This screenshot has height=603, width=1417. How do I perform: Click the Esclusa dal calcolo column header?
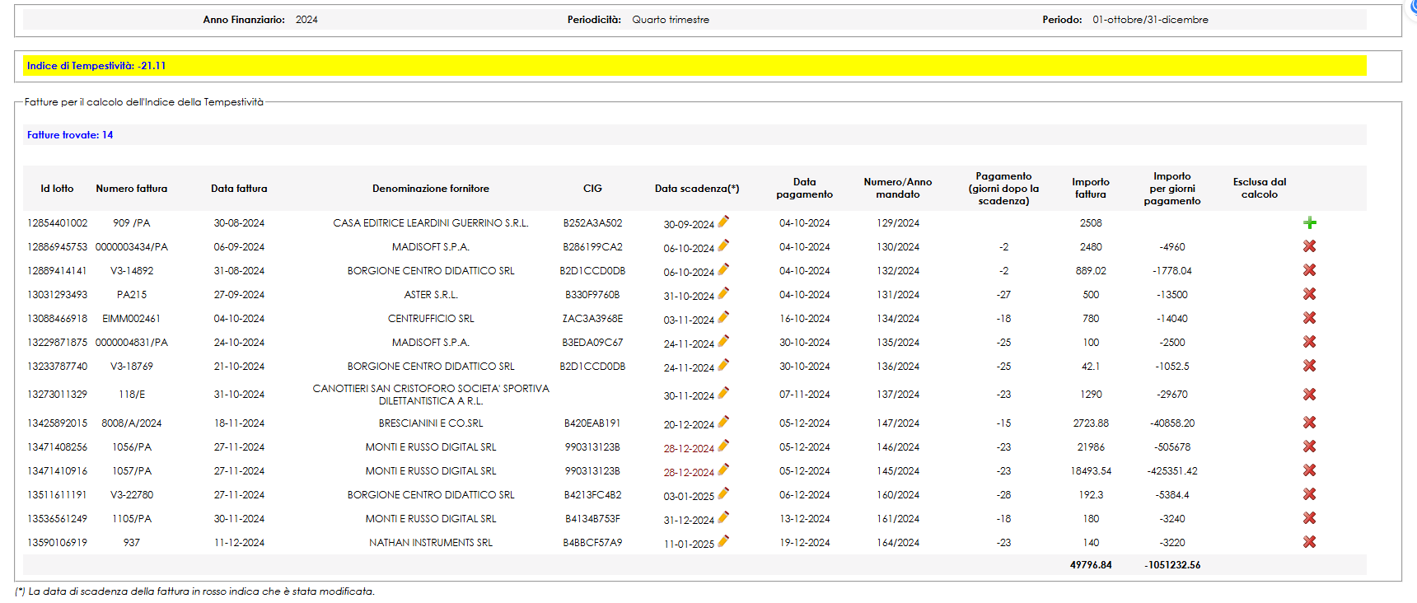tap(1259, 189)
